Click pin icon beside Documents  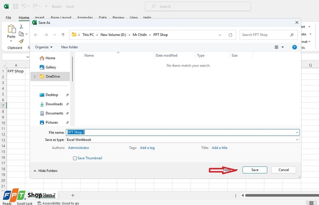[67, 113]
